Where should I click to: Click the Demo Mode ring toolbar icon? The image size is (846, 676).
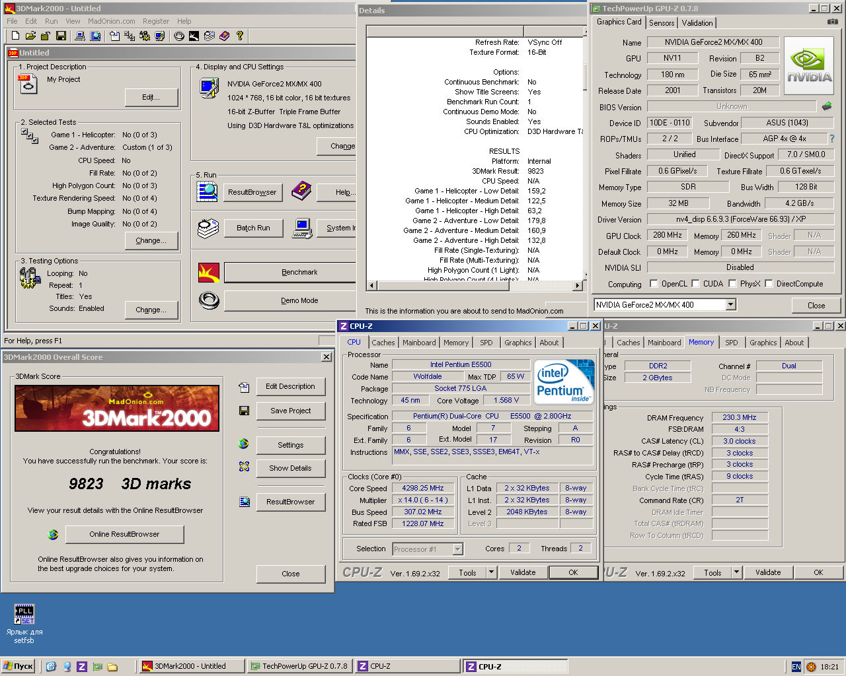pos(178,36)
